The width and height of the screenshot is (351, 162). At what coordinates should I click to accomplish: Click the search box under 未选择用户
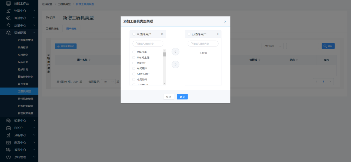[x=148, y=44]
